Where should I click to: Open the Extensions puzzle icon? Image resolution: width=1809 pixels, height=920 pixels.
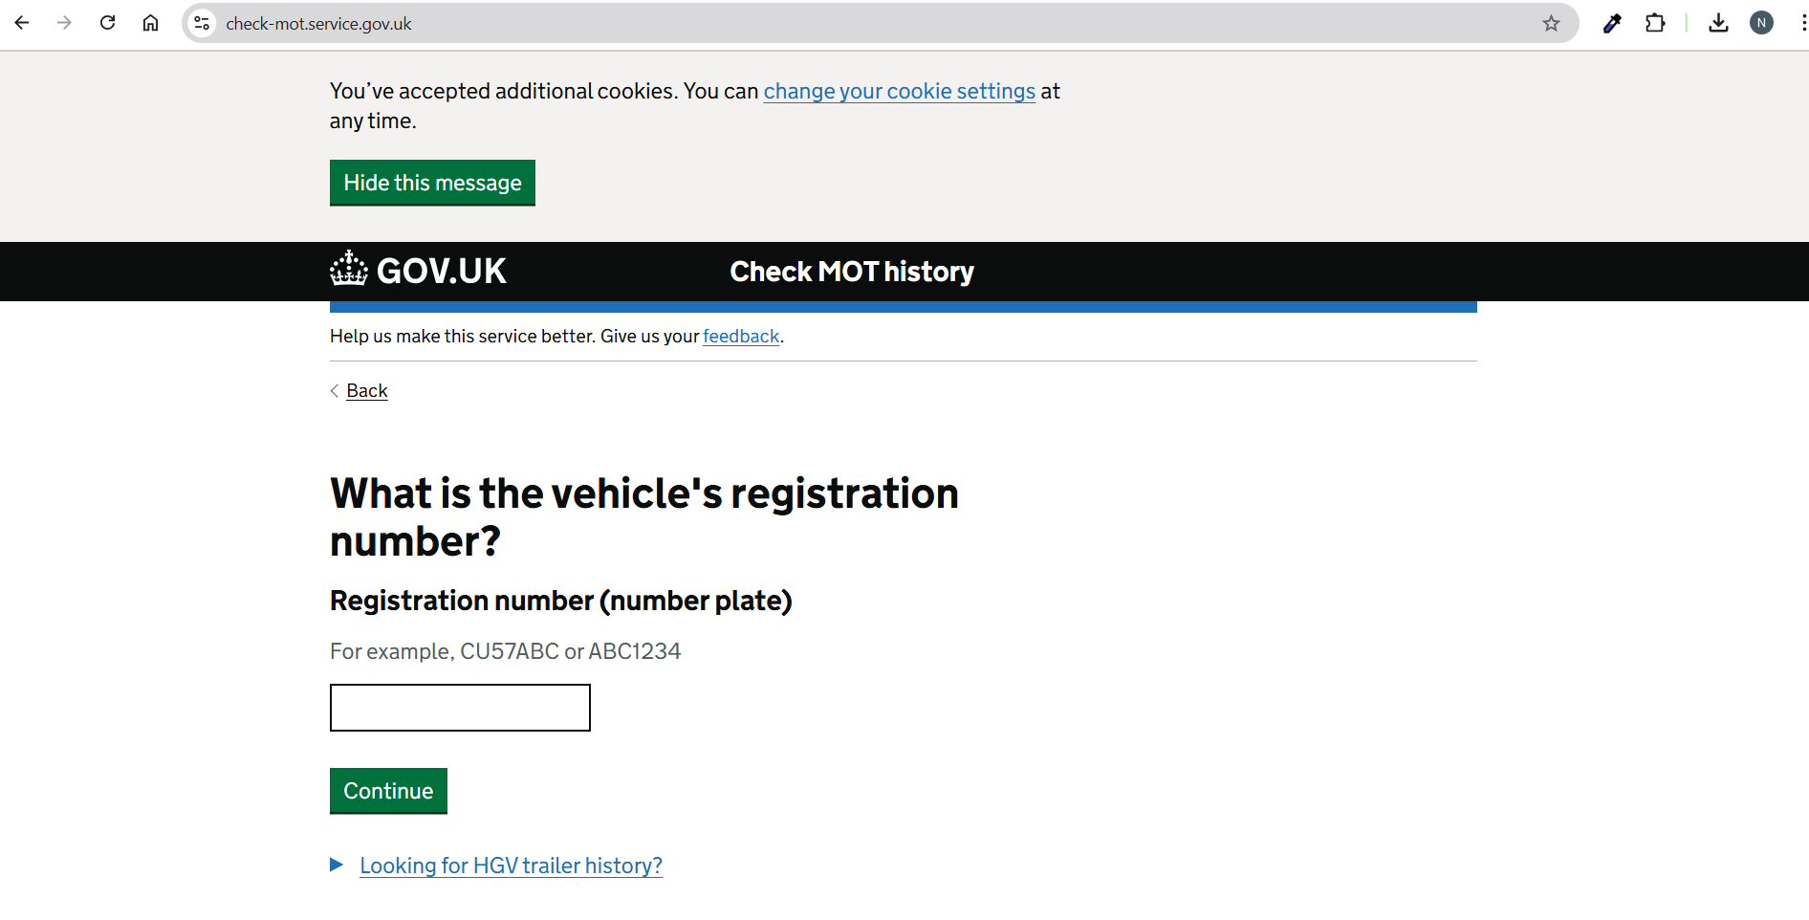[x=1655, y=24]
